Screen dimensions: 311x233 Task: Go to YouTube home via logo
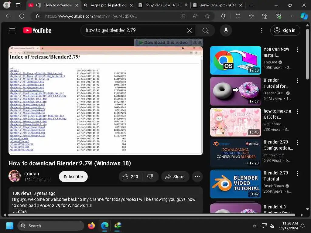coord(37,31)
